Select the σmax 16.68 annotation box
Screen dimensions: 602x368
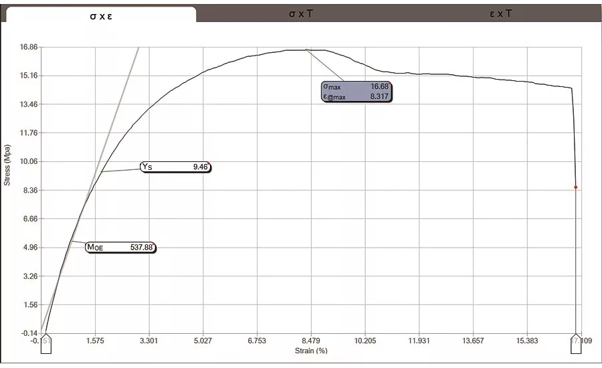[x=357, y=92]
